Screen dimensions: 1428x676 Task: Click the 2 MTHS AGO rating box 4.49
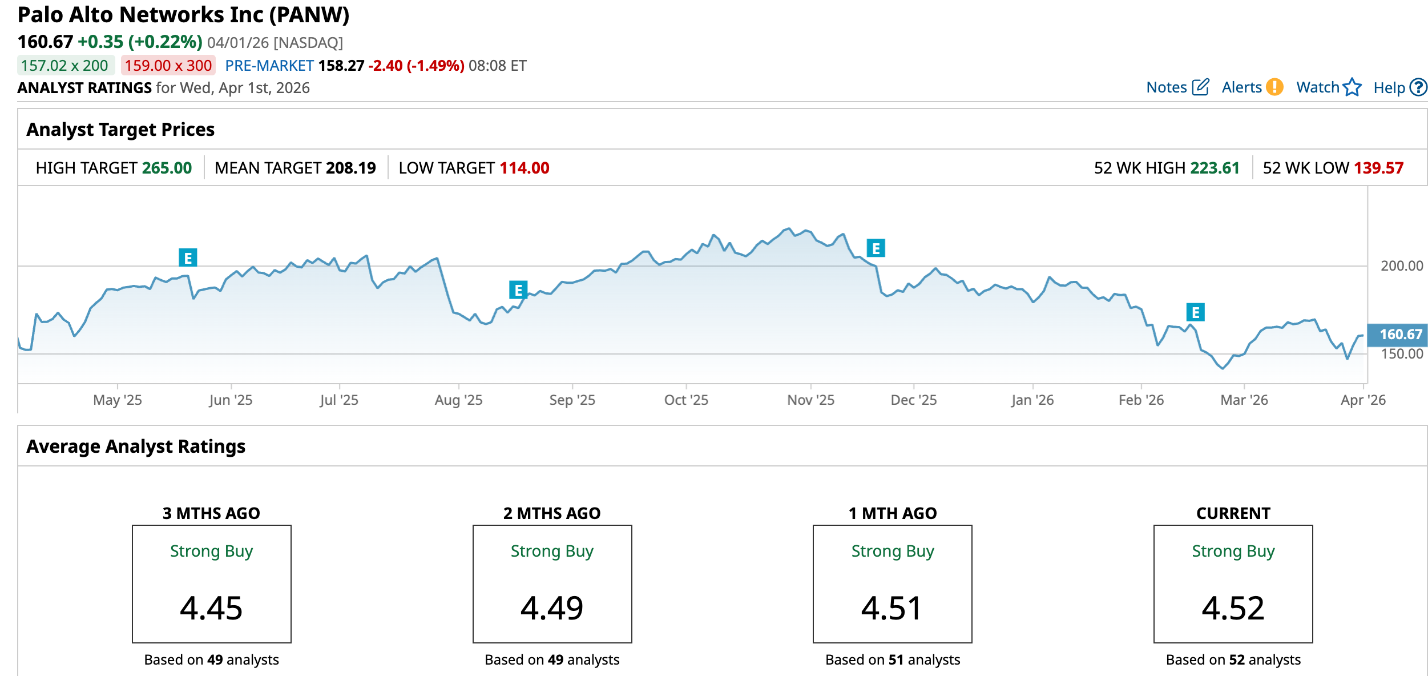coord(552,584)
